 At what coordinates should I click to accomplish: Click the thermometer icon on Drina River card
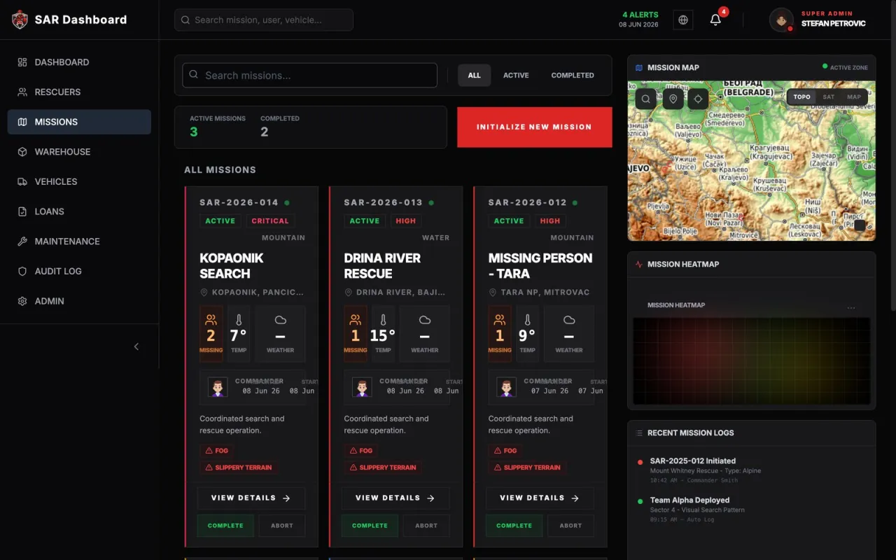[x=383, y=320]
